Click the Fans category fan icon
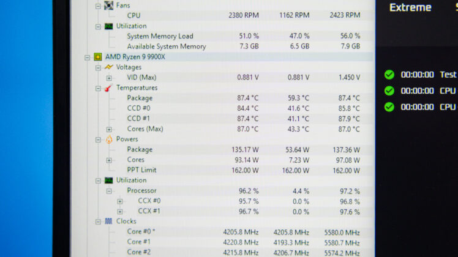The width and height of the screenshot is (458, 257). (108, 5)
